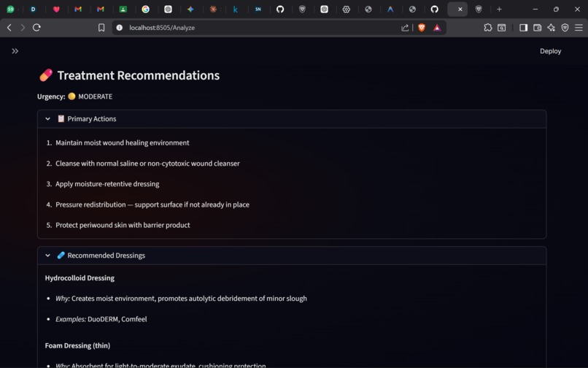Open the Google G tab
The height and width of the screenshot is (368, 588).
(145, 9)
